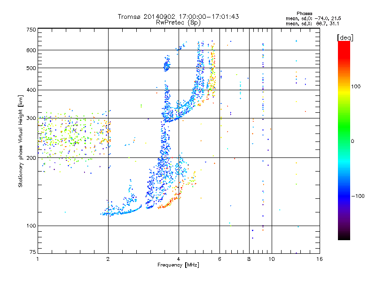Click the y-axis tick label '200'
The height and width of the screenshot is (282, 376).
31,158
